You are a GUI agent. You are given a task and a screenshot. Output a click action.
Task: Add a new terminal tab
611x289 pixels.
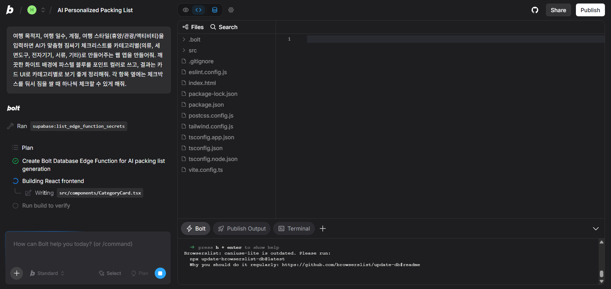click(323, 229)
